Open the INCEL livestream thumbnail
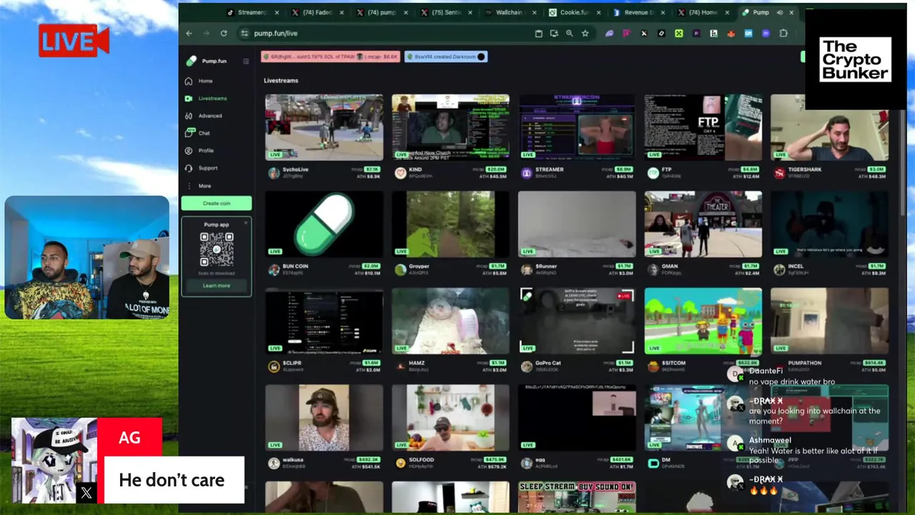This screenshot has height=515, width=915. point(829,224)
